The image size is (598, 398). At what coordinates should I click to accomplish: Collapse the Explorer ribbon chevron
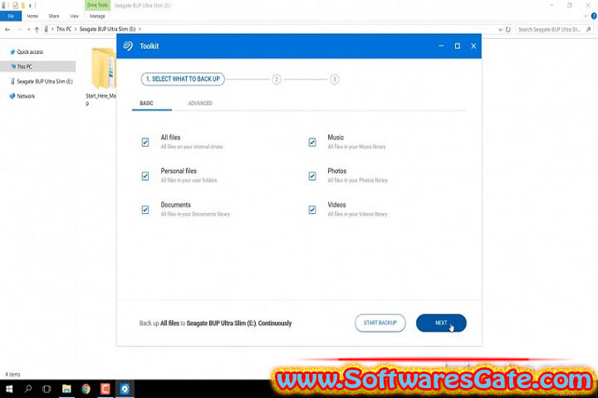586,16
